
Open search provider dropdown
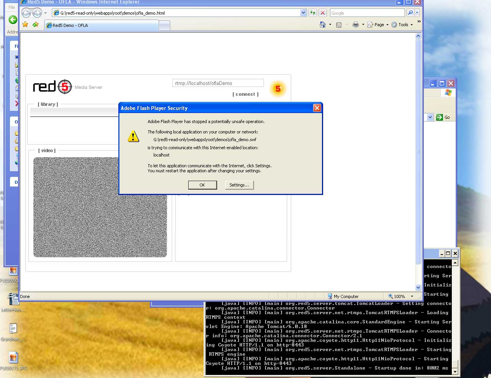click(x=417, y=13)
